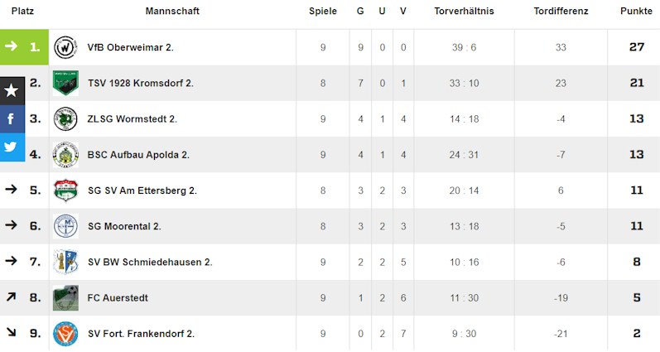Viewport: 660px width, 352px height.
Task: Click the TSV 1928 Kromsdorf 2. club logo
Action: (x=65, y=83)
